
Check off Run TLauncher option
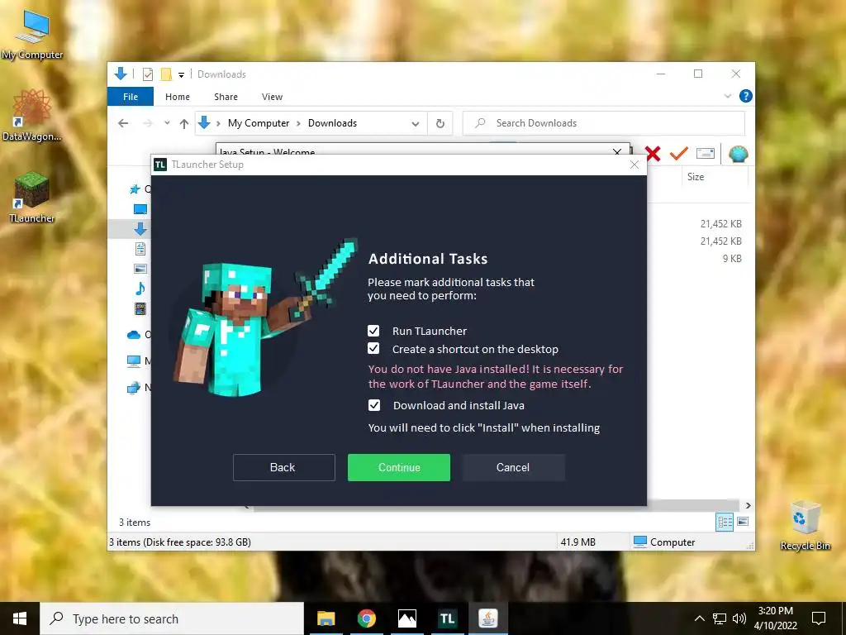coord(373,331)
